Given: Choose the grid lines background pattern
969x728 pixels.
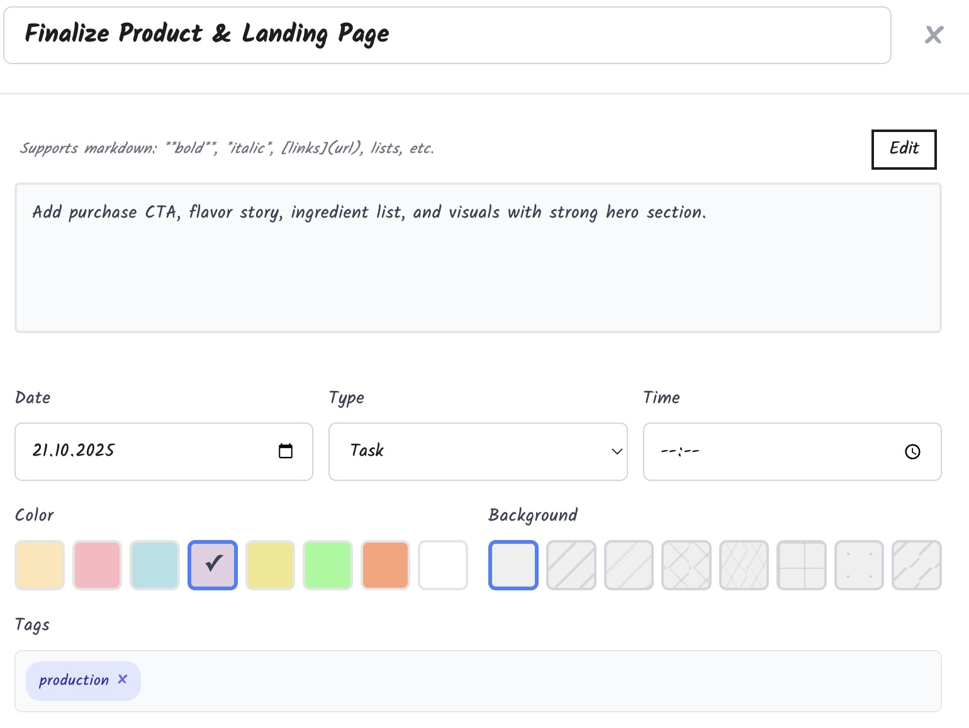Looking at the screenshot, I should (x=802, y=565).
